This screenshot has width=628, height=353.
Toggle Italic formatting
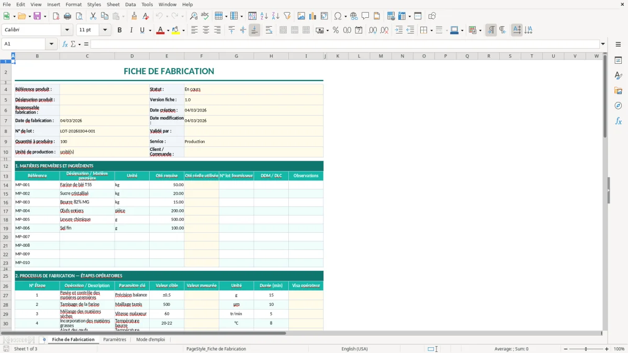(x=131, y=30)
